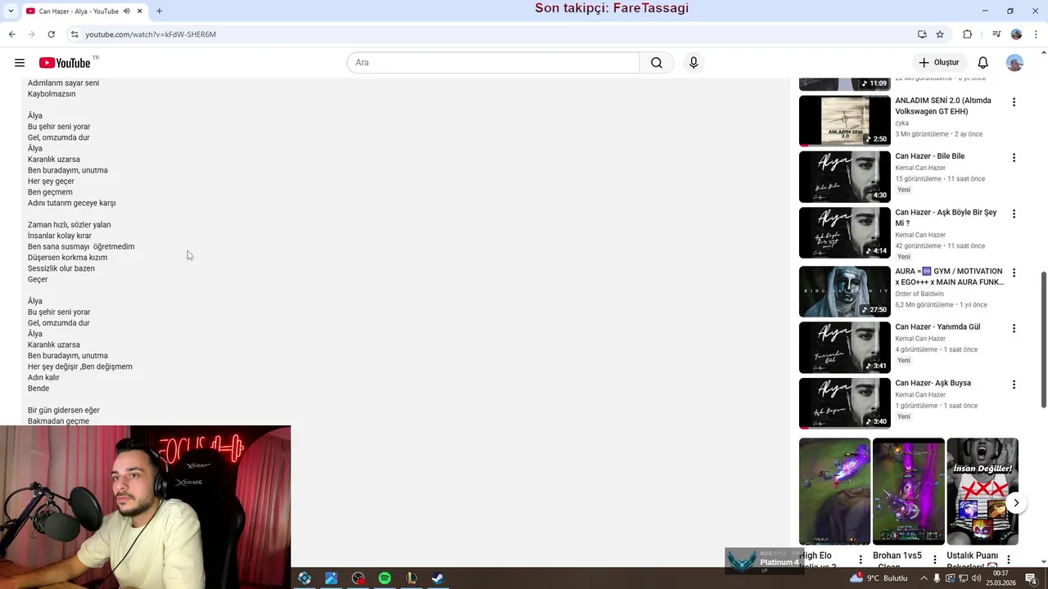Click the Oluştur create button

939,63
